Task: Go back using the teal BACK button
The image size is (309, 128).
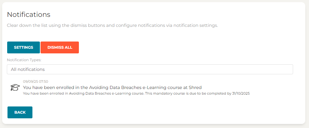Action: [x=20, y=112]
